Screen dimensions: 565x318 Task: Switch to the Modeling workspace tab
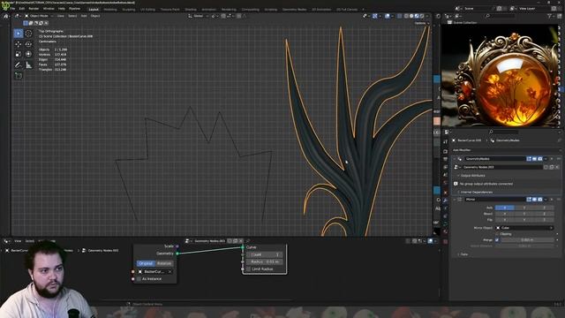click(x=110, y=10)
